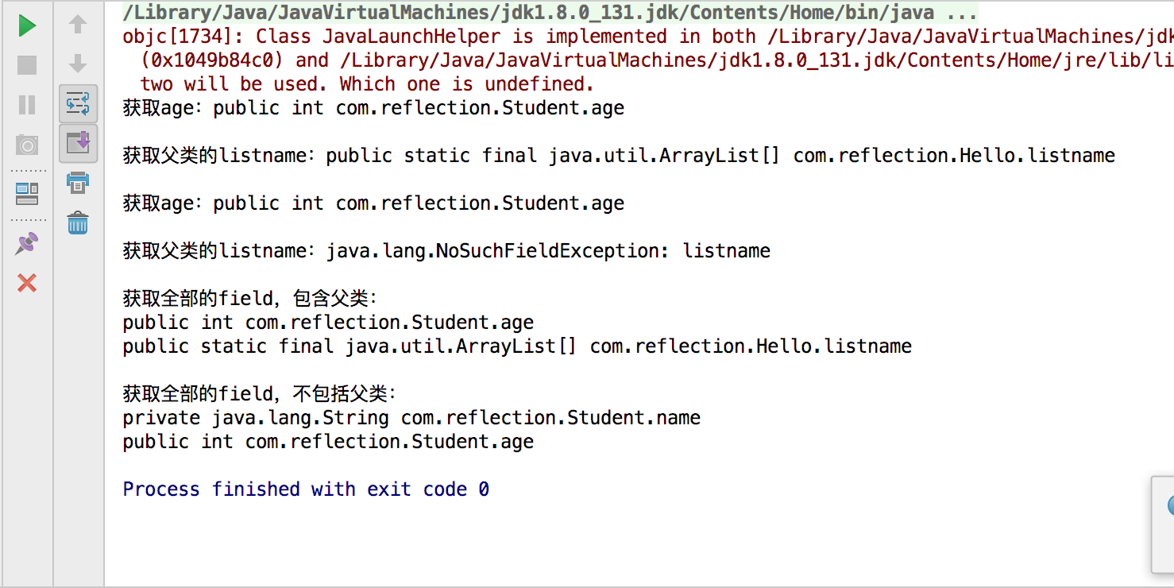Click the '获取全部的field, 包含父类' heading line
This screenshot has width=1174, height=588.
(x=251, y=299)
